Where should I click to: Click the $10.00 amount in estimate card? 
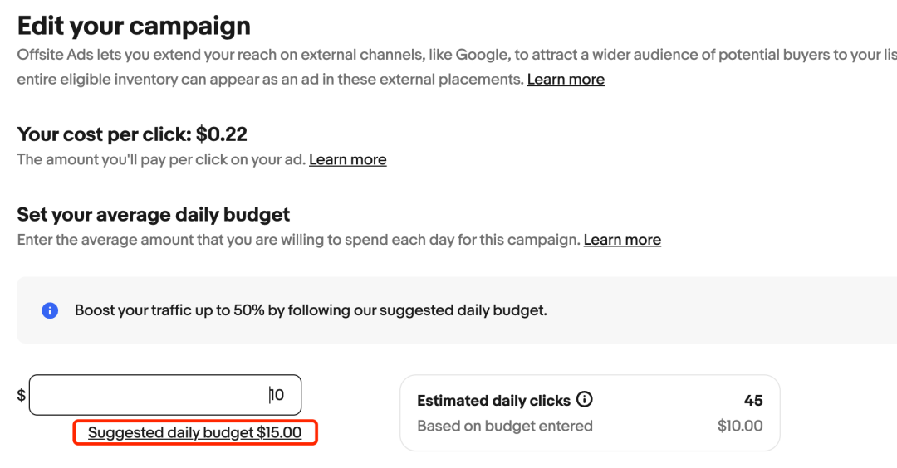(740, 427)
